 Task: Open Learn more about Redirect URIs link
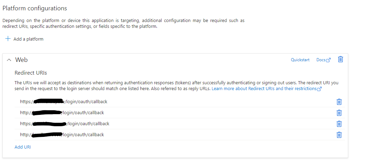click(x=264, y=89)
